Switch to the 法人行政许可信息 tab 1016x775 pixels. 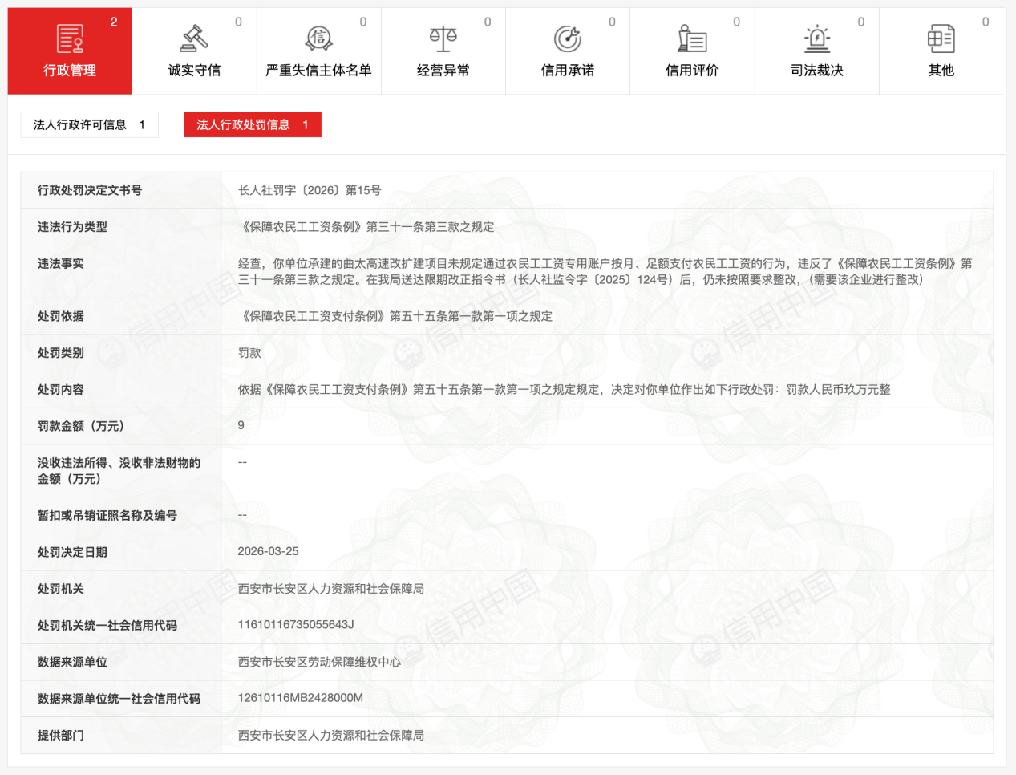(89, 125)
